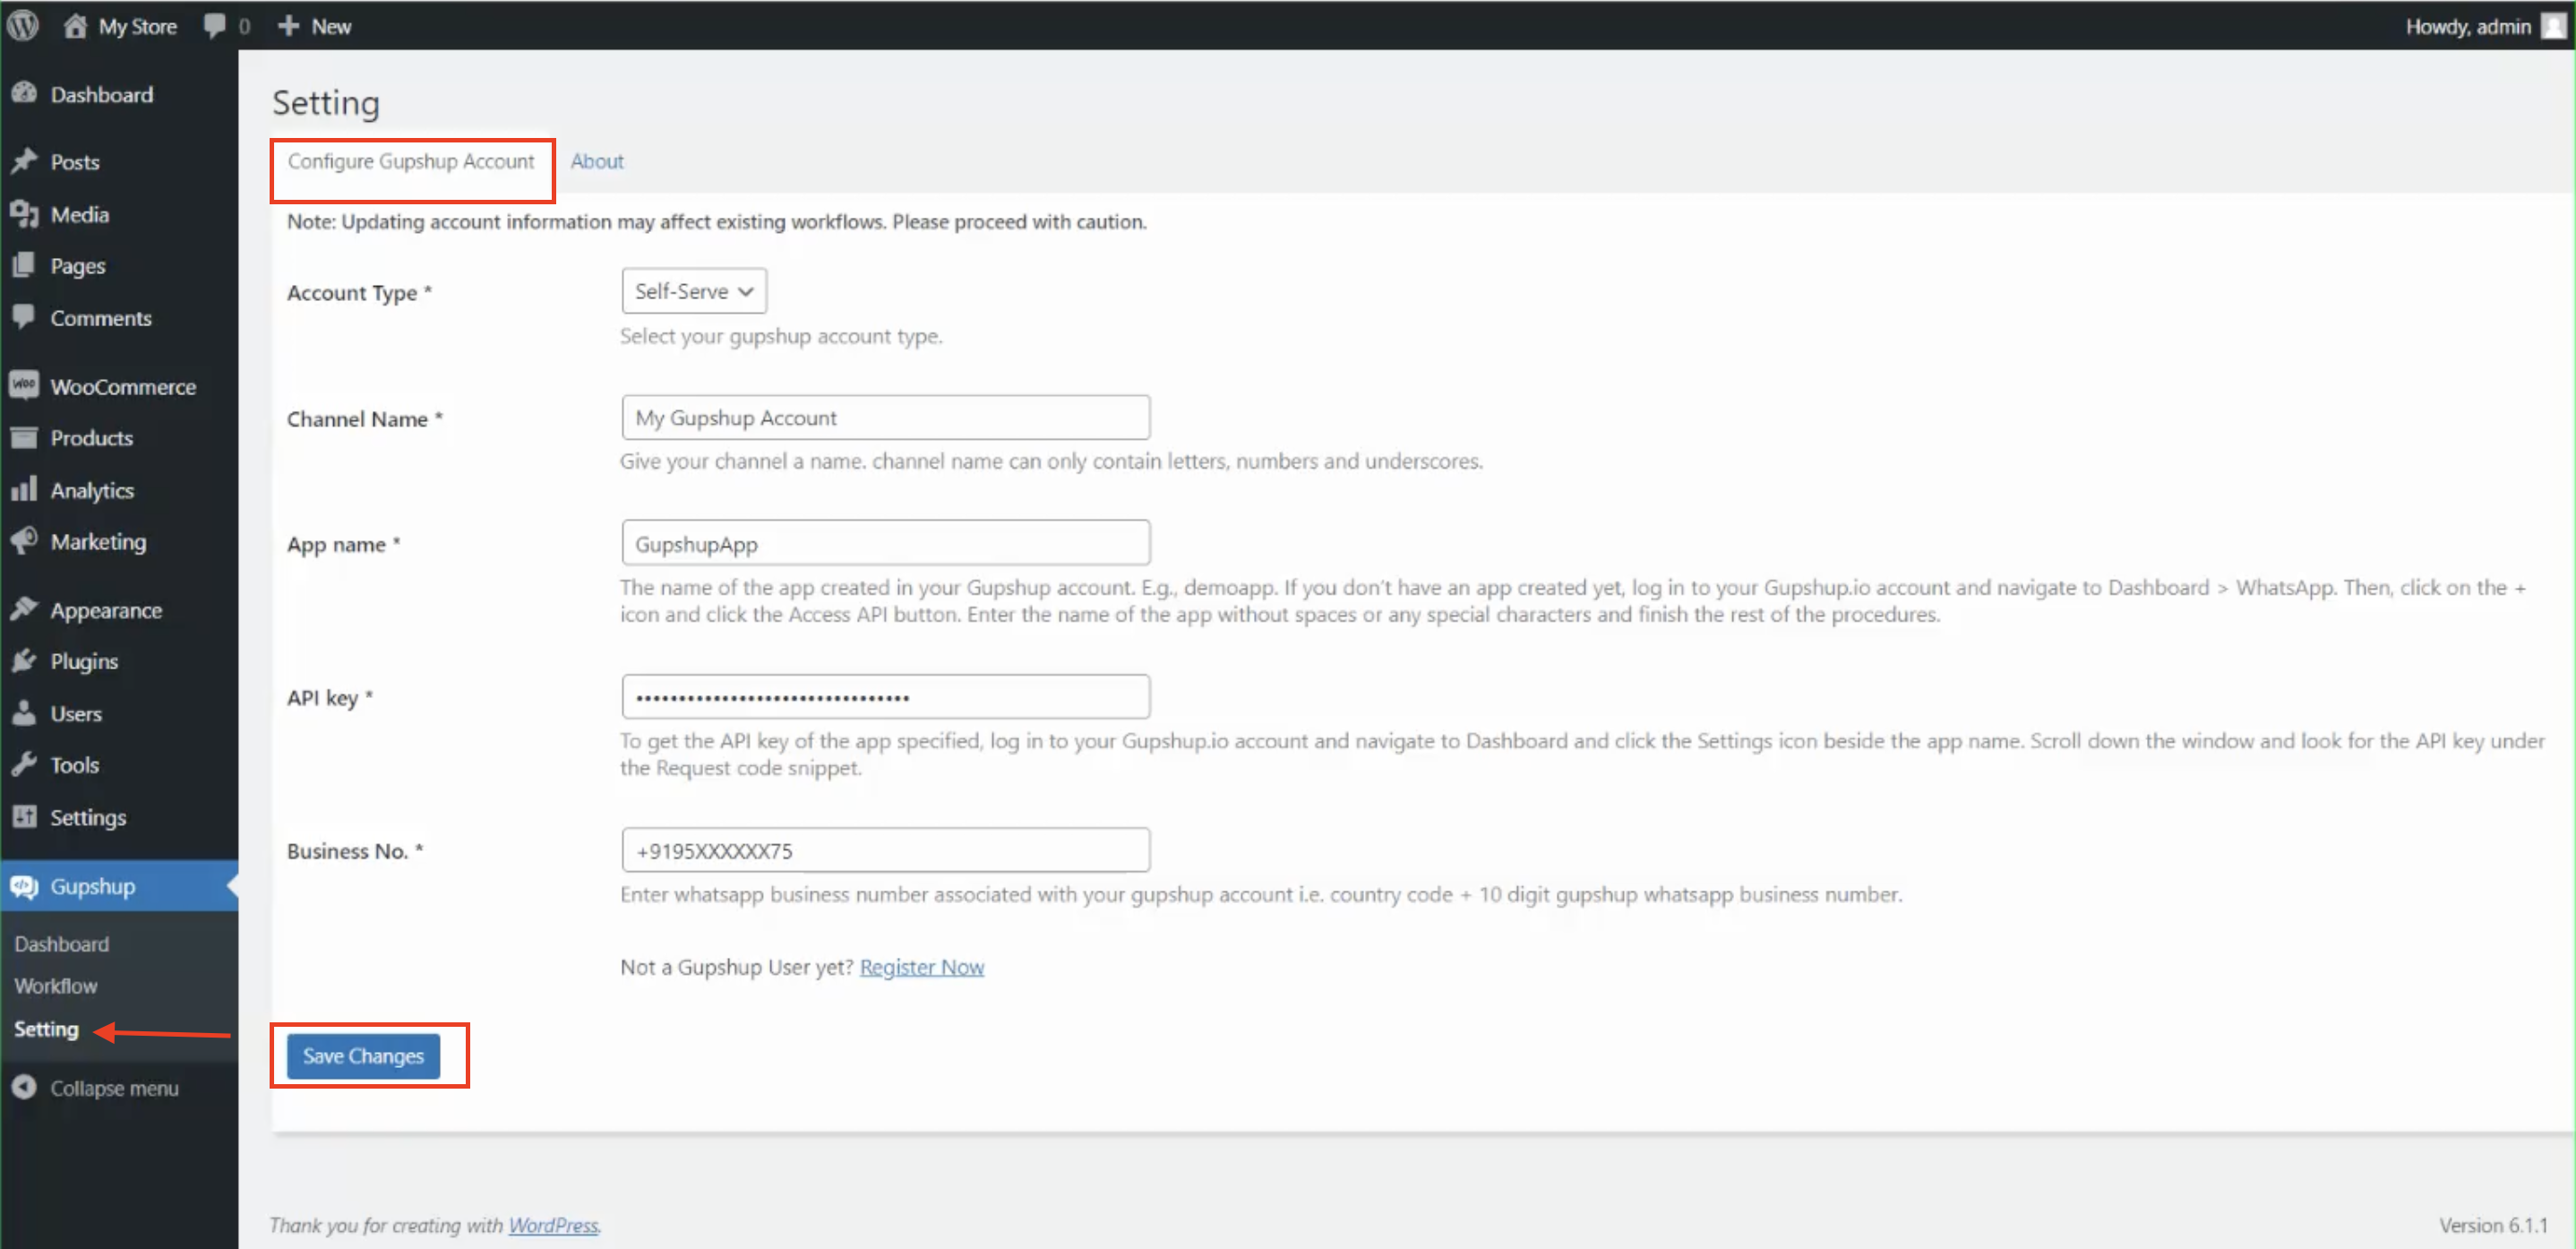The image size is (2576, 1249).
Task: Click the Dashboard menu icon
Action: tap(28, 95)
